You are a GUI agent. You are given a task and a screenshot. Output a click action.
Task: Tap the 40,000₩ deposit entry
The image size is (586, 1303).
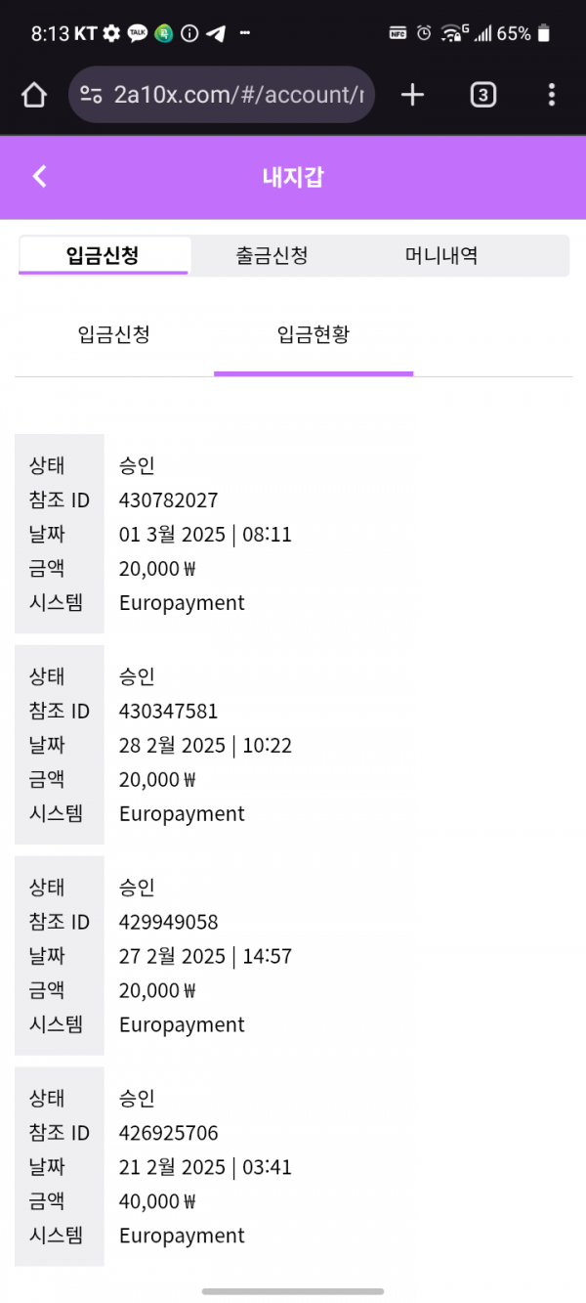point(157,1201)
